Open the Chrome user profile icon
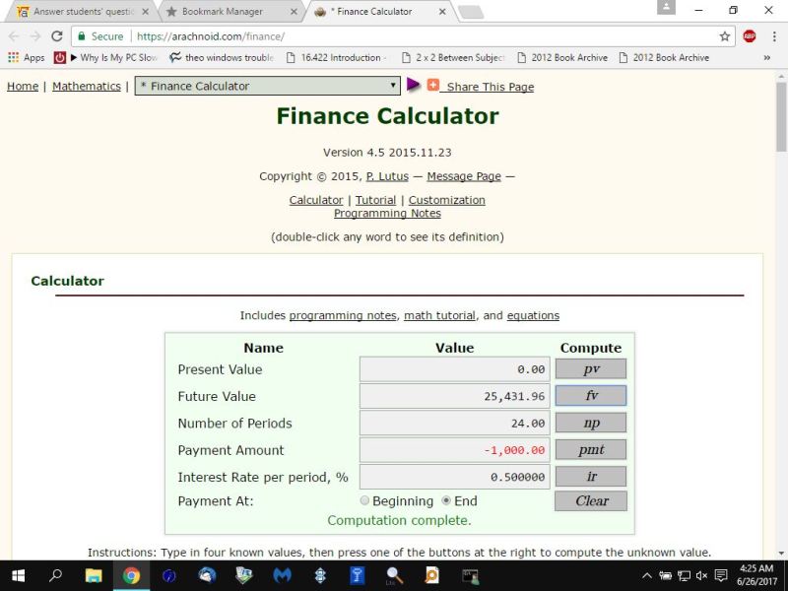 coord(666,7)
